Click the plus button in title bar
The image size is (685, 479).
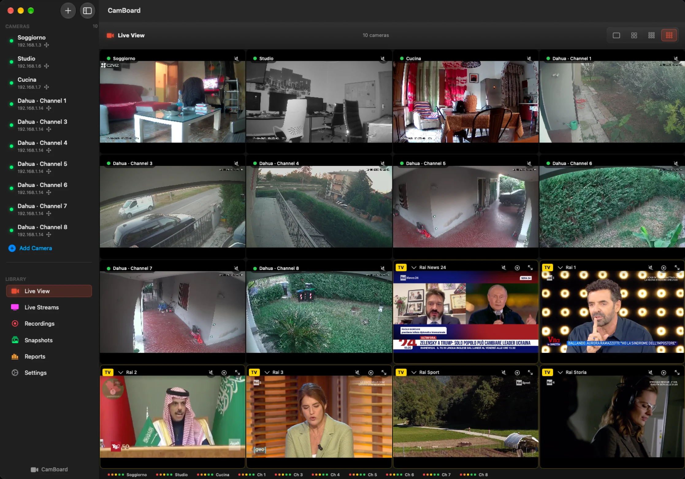[68, 11]
